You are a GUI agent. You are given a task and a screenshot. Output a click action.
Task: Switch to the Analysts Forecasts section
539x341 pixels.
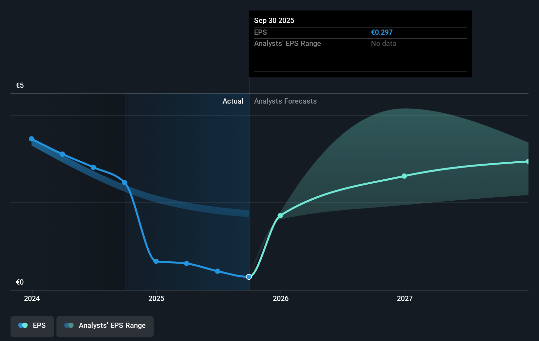click(285, 101)
